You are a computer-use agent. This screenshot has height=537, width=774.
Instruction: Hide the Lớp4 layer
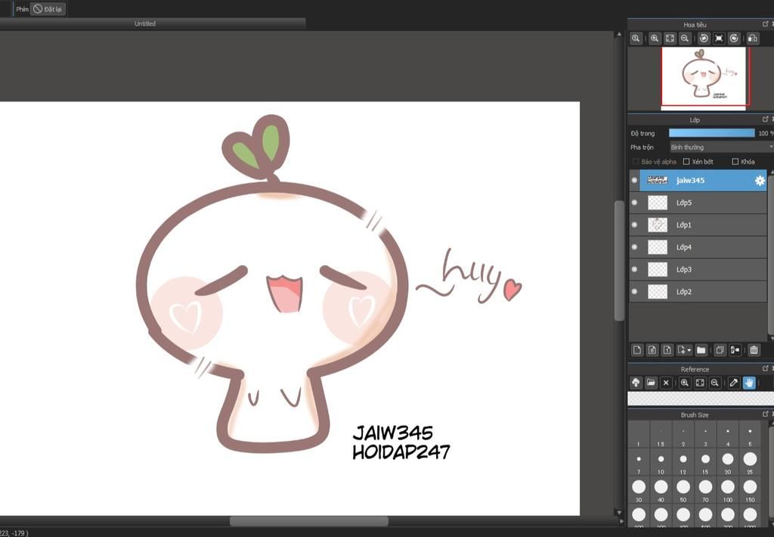(x=634, y=247)
